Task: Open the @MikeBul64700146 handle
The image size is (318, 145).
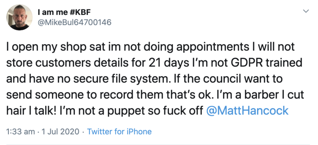Action: (x=74, y=22)
